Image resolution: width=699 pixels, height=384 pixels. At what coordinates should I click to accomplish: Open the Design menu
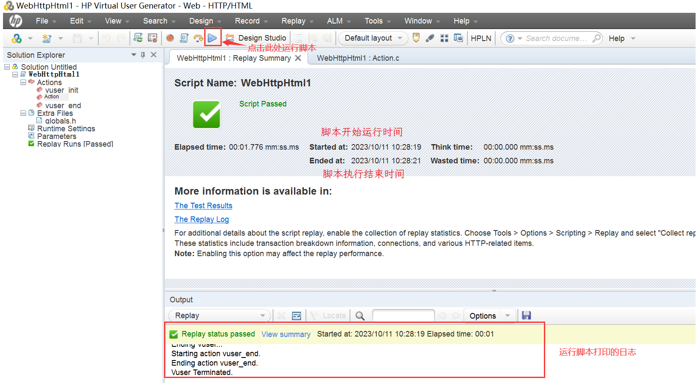206,21
